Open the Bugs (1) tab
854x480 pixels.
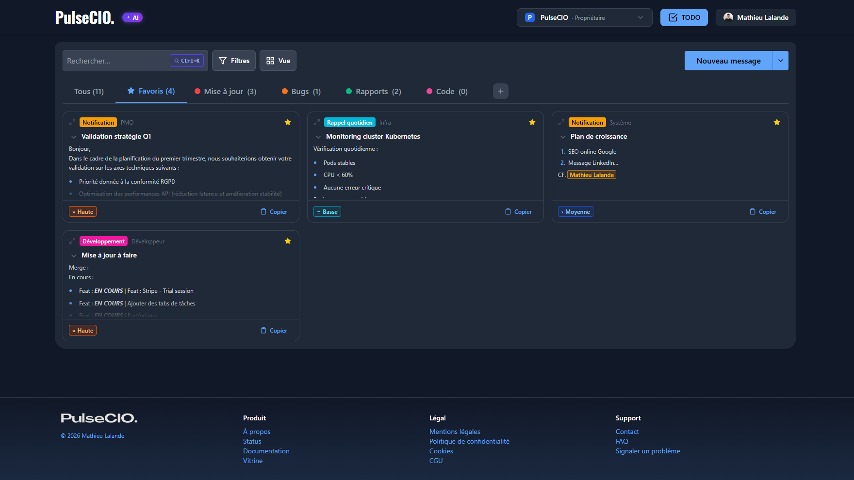click(301, 91)
